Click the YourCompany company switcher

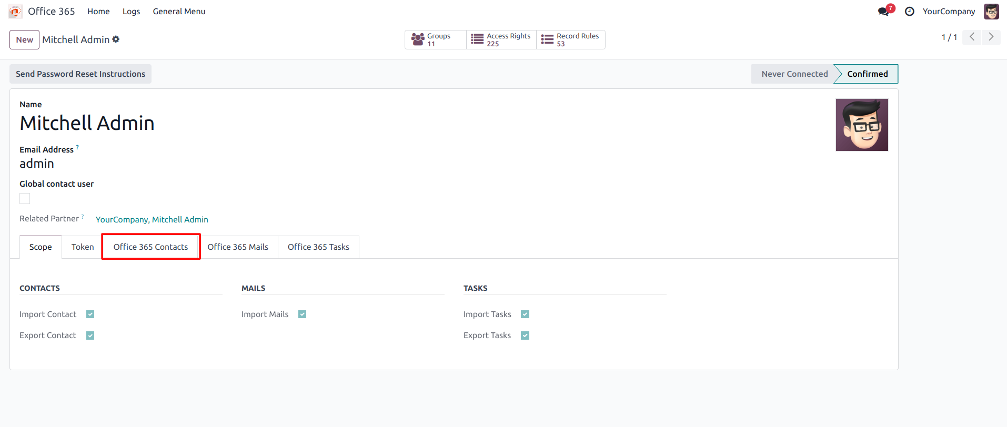click(949, 11)
